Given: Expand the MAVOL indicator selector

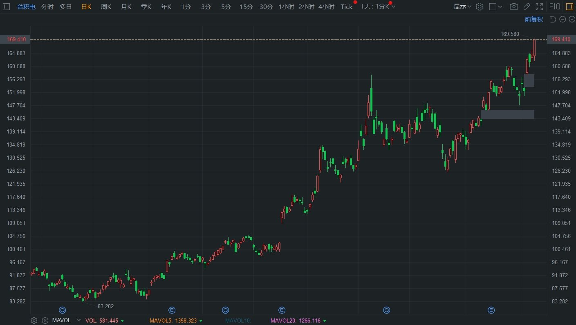Looking at the screenshot, I should [76, 321].
